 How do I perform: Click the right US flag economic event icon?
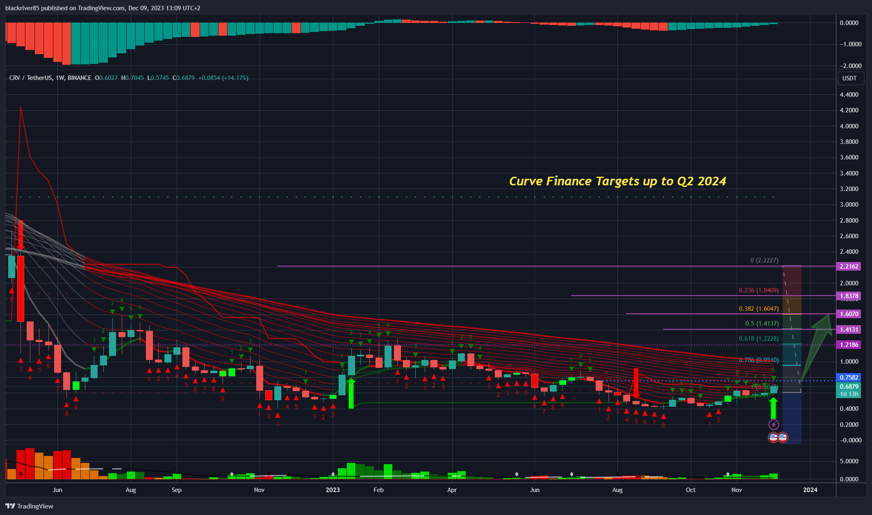coord(783,437)
